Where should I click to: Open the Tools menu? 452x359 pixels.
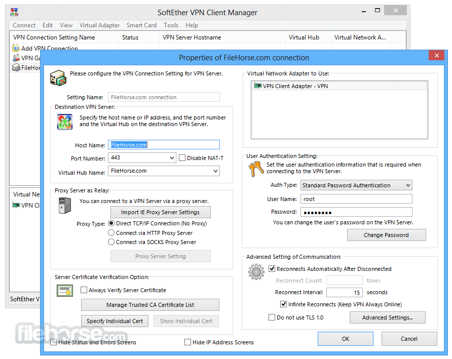tap(171, 25)
